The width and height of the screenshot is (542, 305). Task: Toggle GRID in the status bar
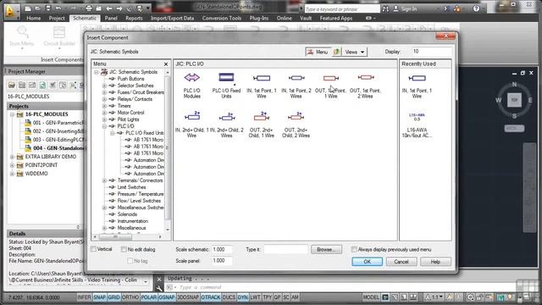(113, 297)
